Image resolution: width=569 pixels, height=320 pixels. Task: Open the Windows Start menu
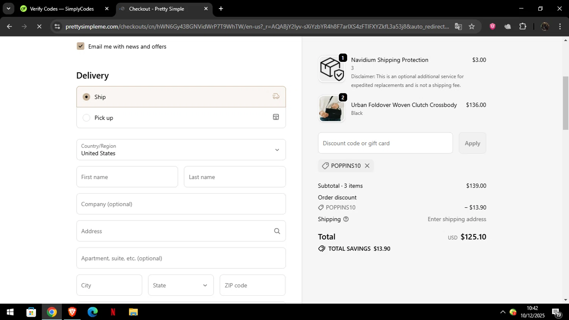(10, 312)
